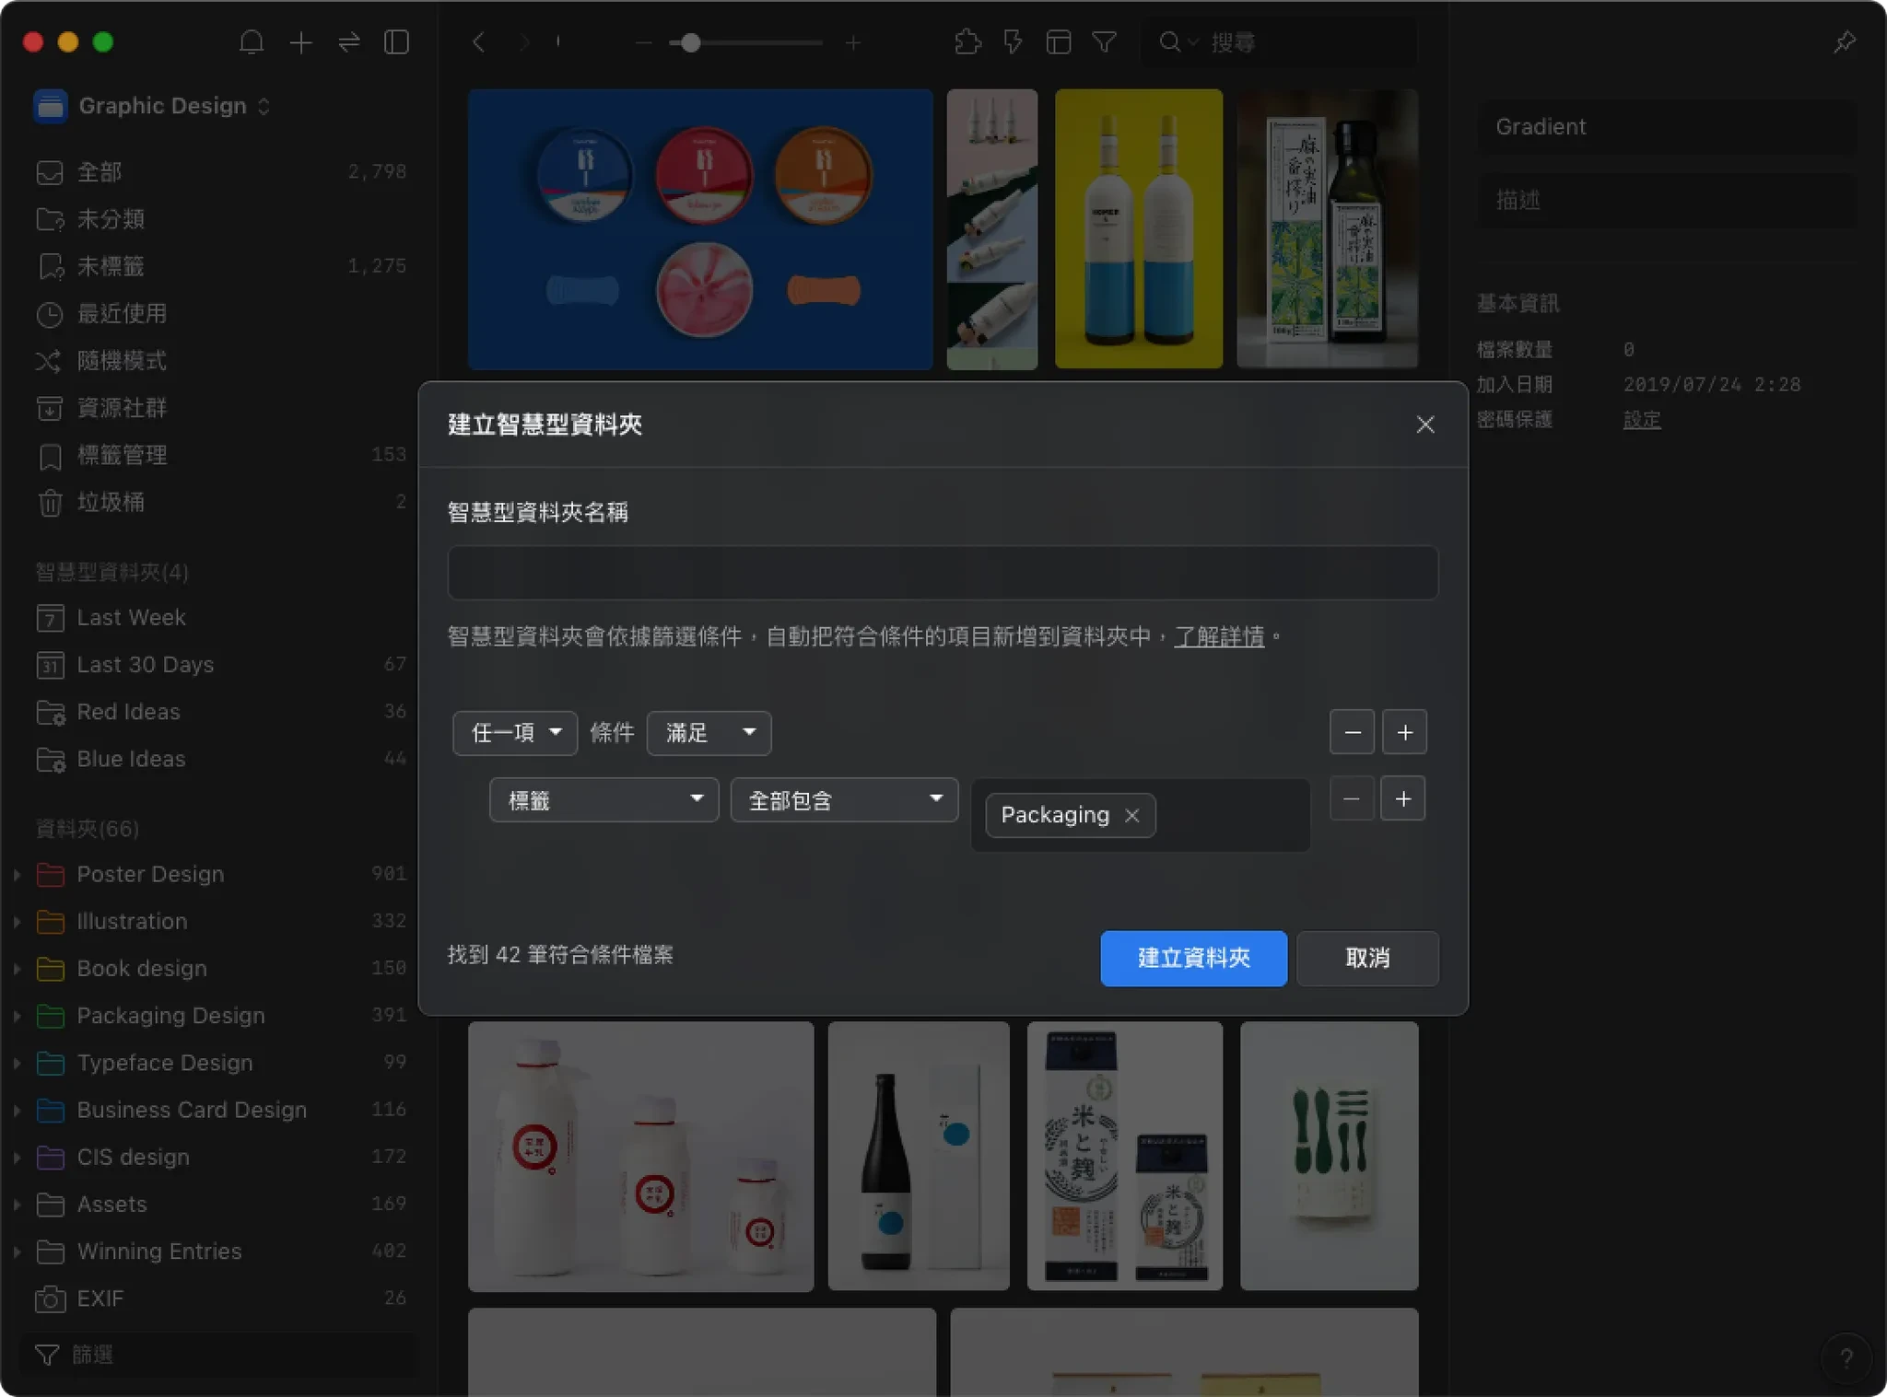This screenshot has width=1887, height=1397.
Task: Select the green cutlery packaging thumbnail
Action: 1329,1156
